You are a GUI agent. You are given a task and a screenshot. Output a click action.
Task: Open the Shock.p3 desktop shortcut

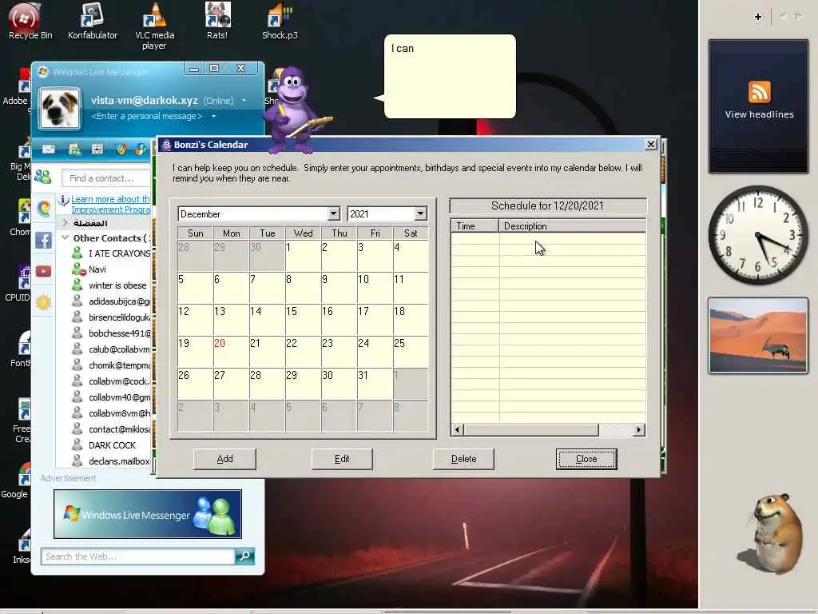coord(280,21)
